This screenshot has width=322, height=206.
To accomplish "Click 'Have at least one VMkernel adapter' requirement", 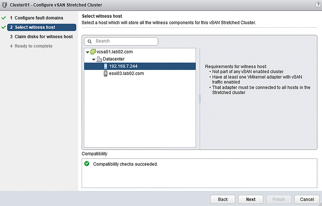I will (257, 79).
